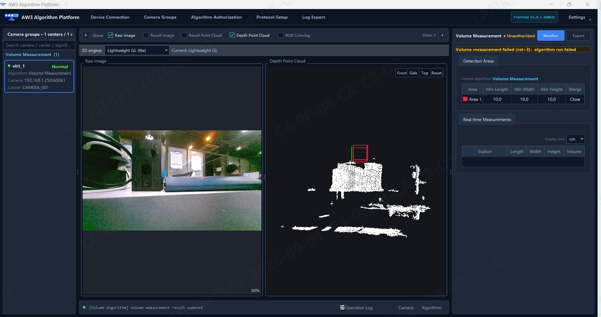Open the Display Unit cm dropdown

coord(575,139)
